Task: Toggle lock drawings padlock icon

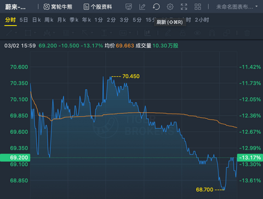Action: [x=182, y=33]
